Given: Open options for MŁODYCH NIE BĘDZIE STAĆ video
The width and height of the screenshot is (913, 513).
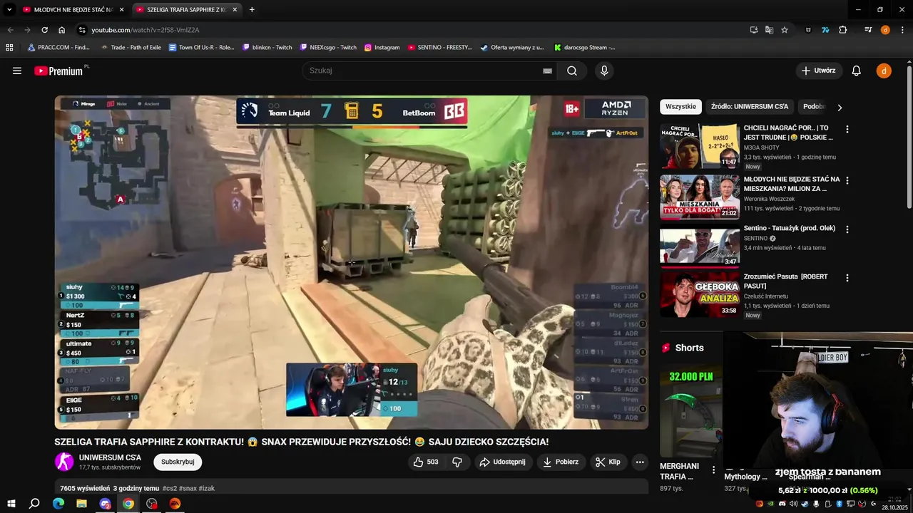Looking at the screenshot, I should [847, 180].
